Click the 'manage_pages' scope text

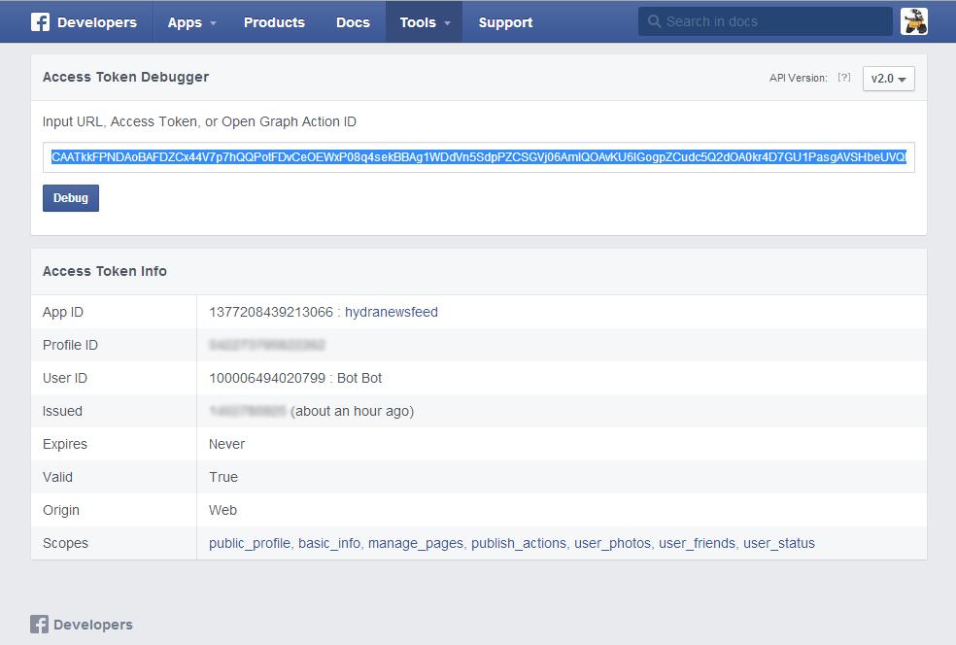click(x=416, y=543)
